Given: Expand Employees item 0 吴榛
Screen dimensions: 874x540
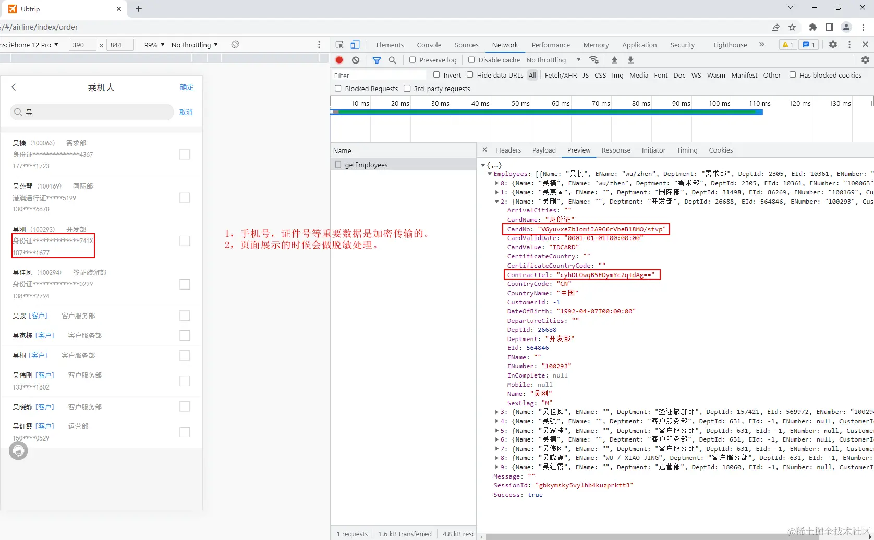Looking at the screenshot, I should click(x=497, y=183).
